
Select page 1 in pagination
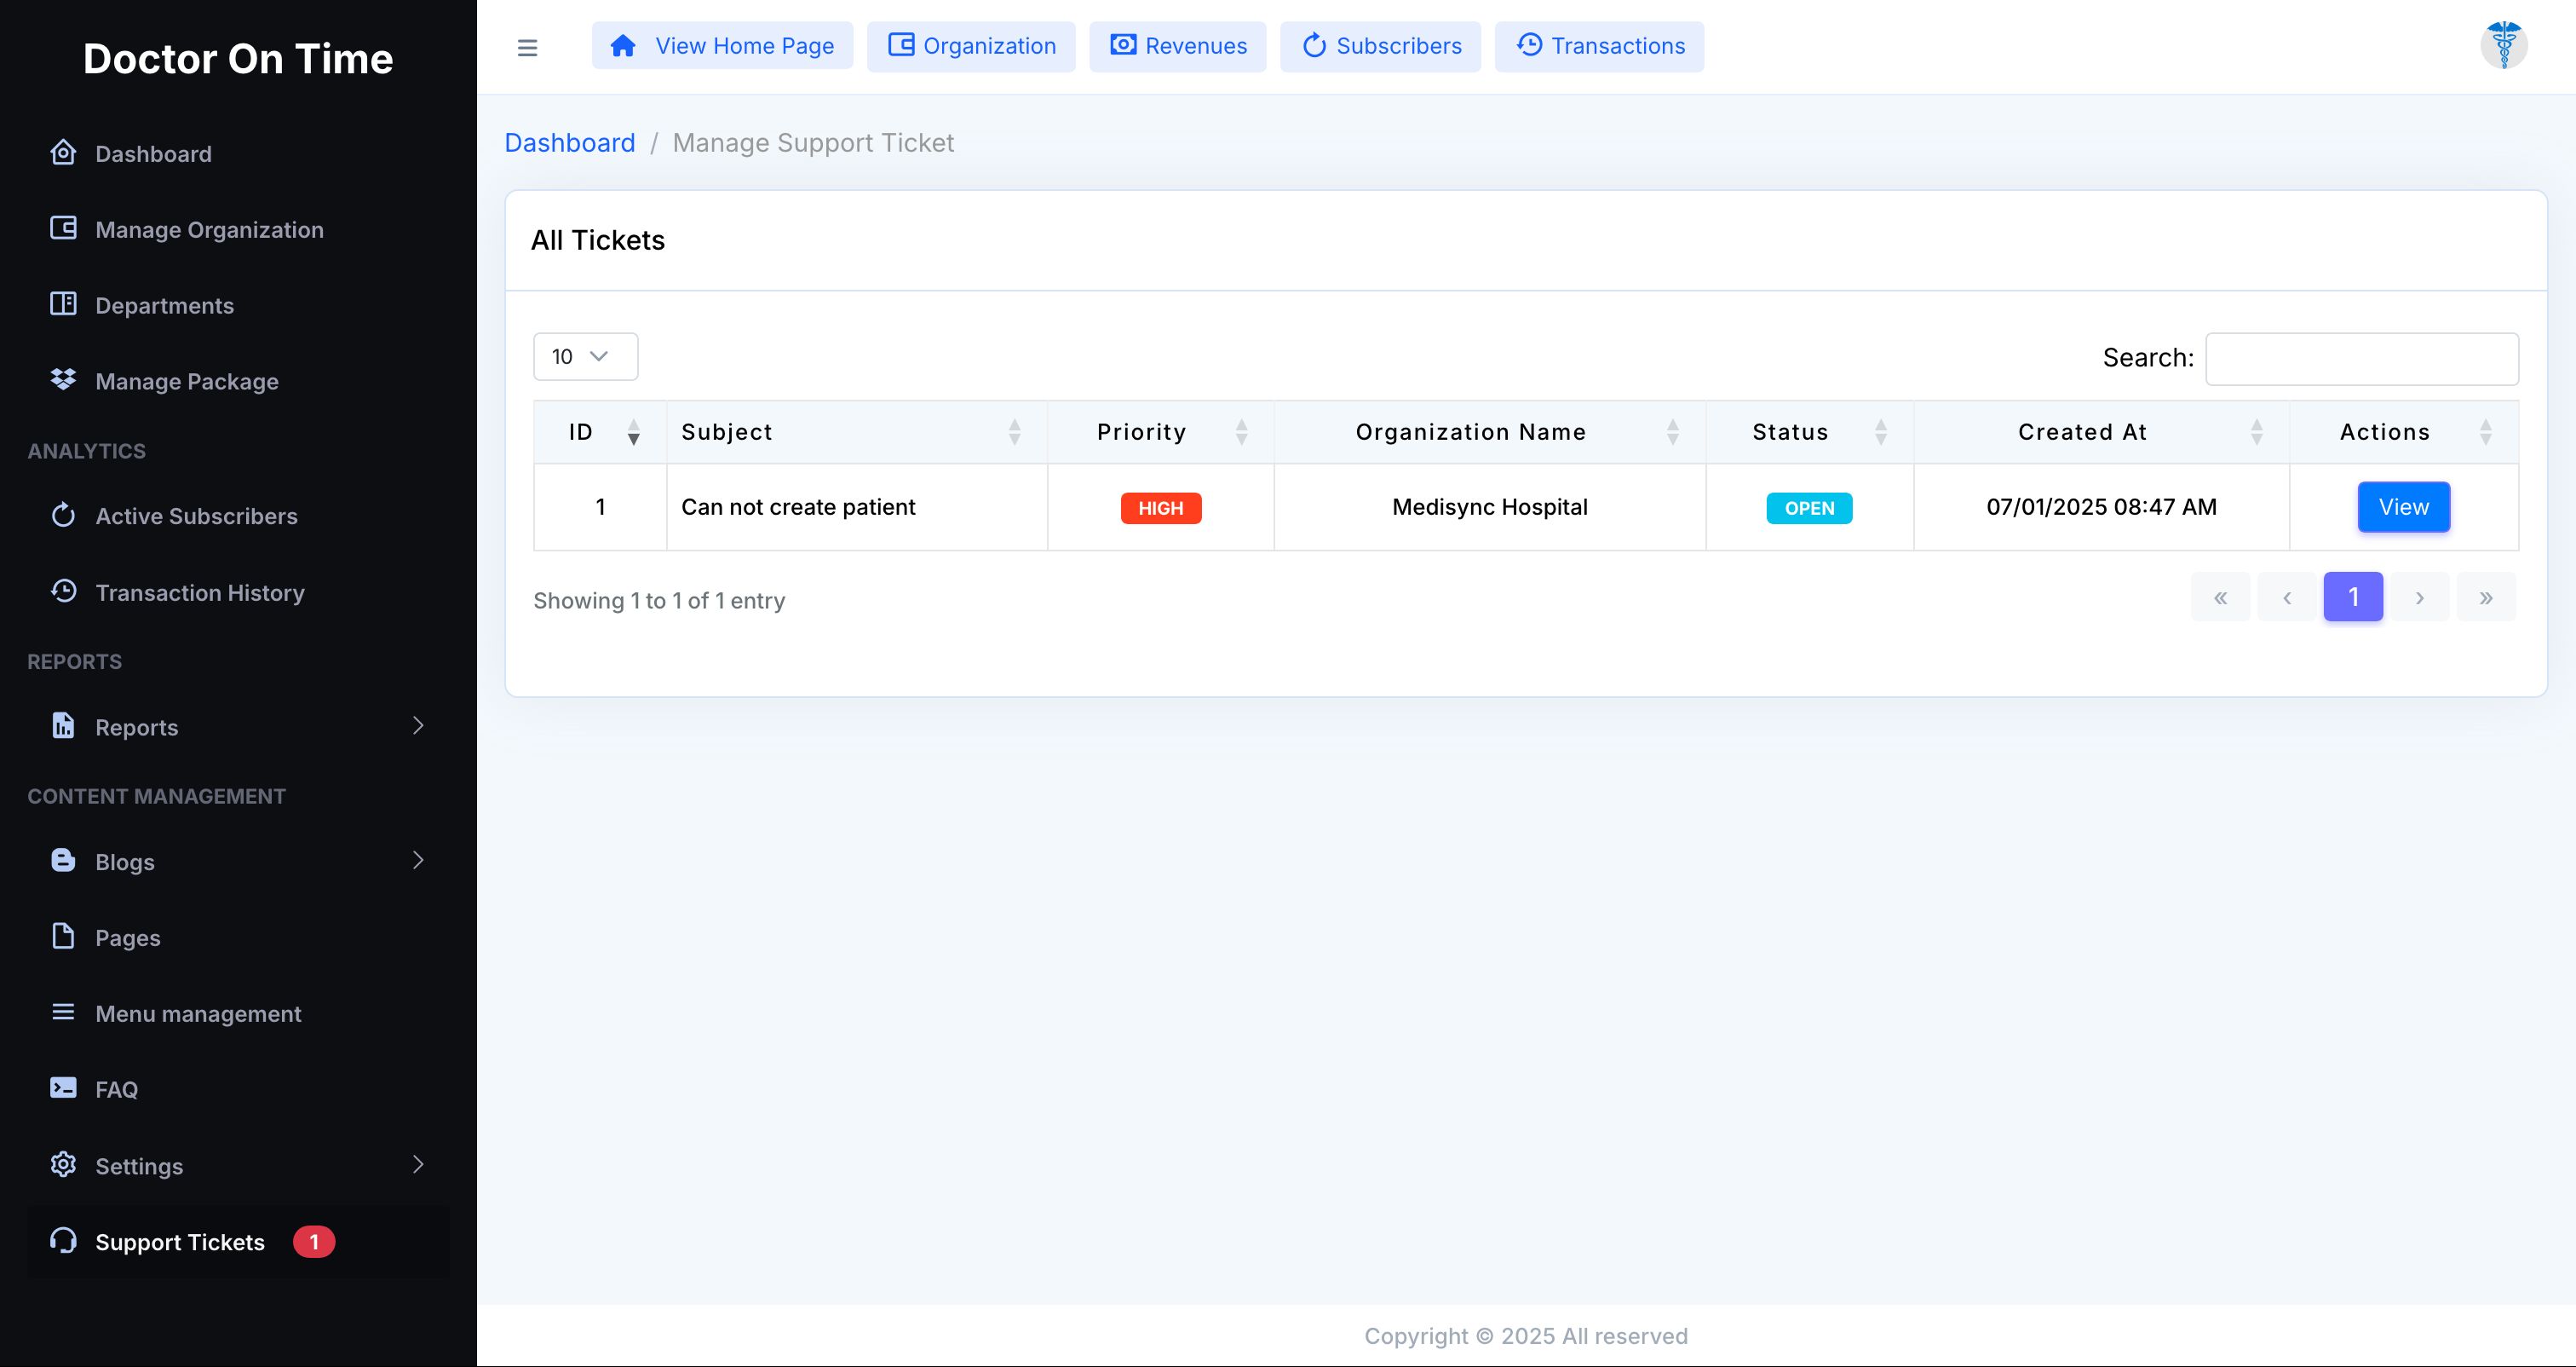click(x=2353, y=597)
